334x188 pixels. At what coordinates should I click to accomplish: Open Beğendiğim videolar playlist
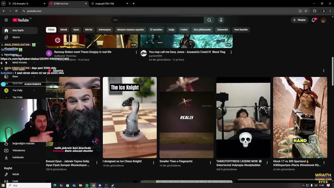click(20, 143)
